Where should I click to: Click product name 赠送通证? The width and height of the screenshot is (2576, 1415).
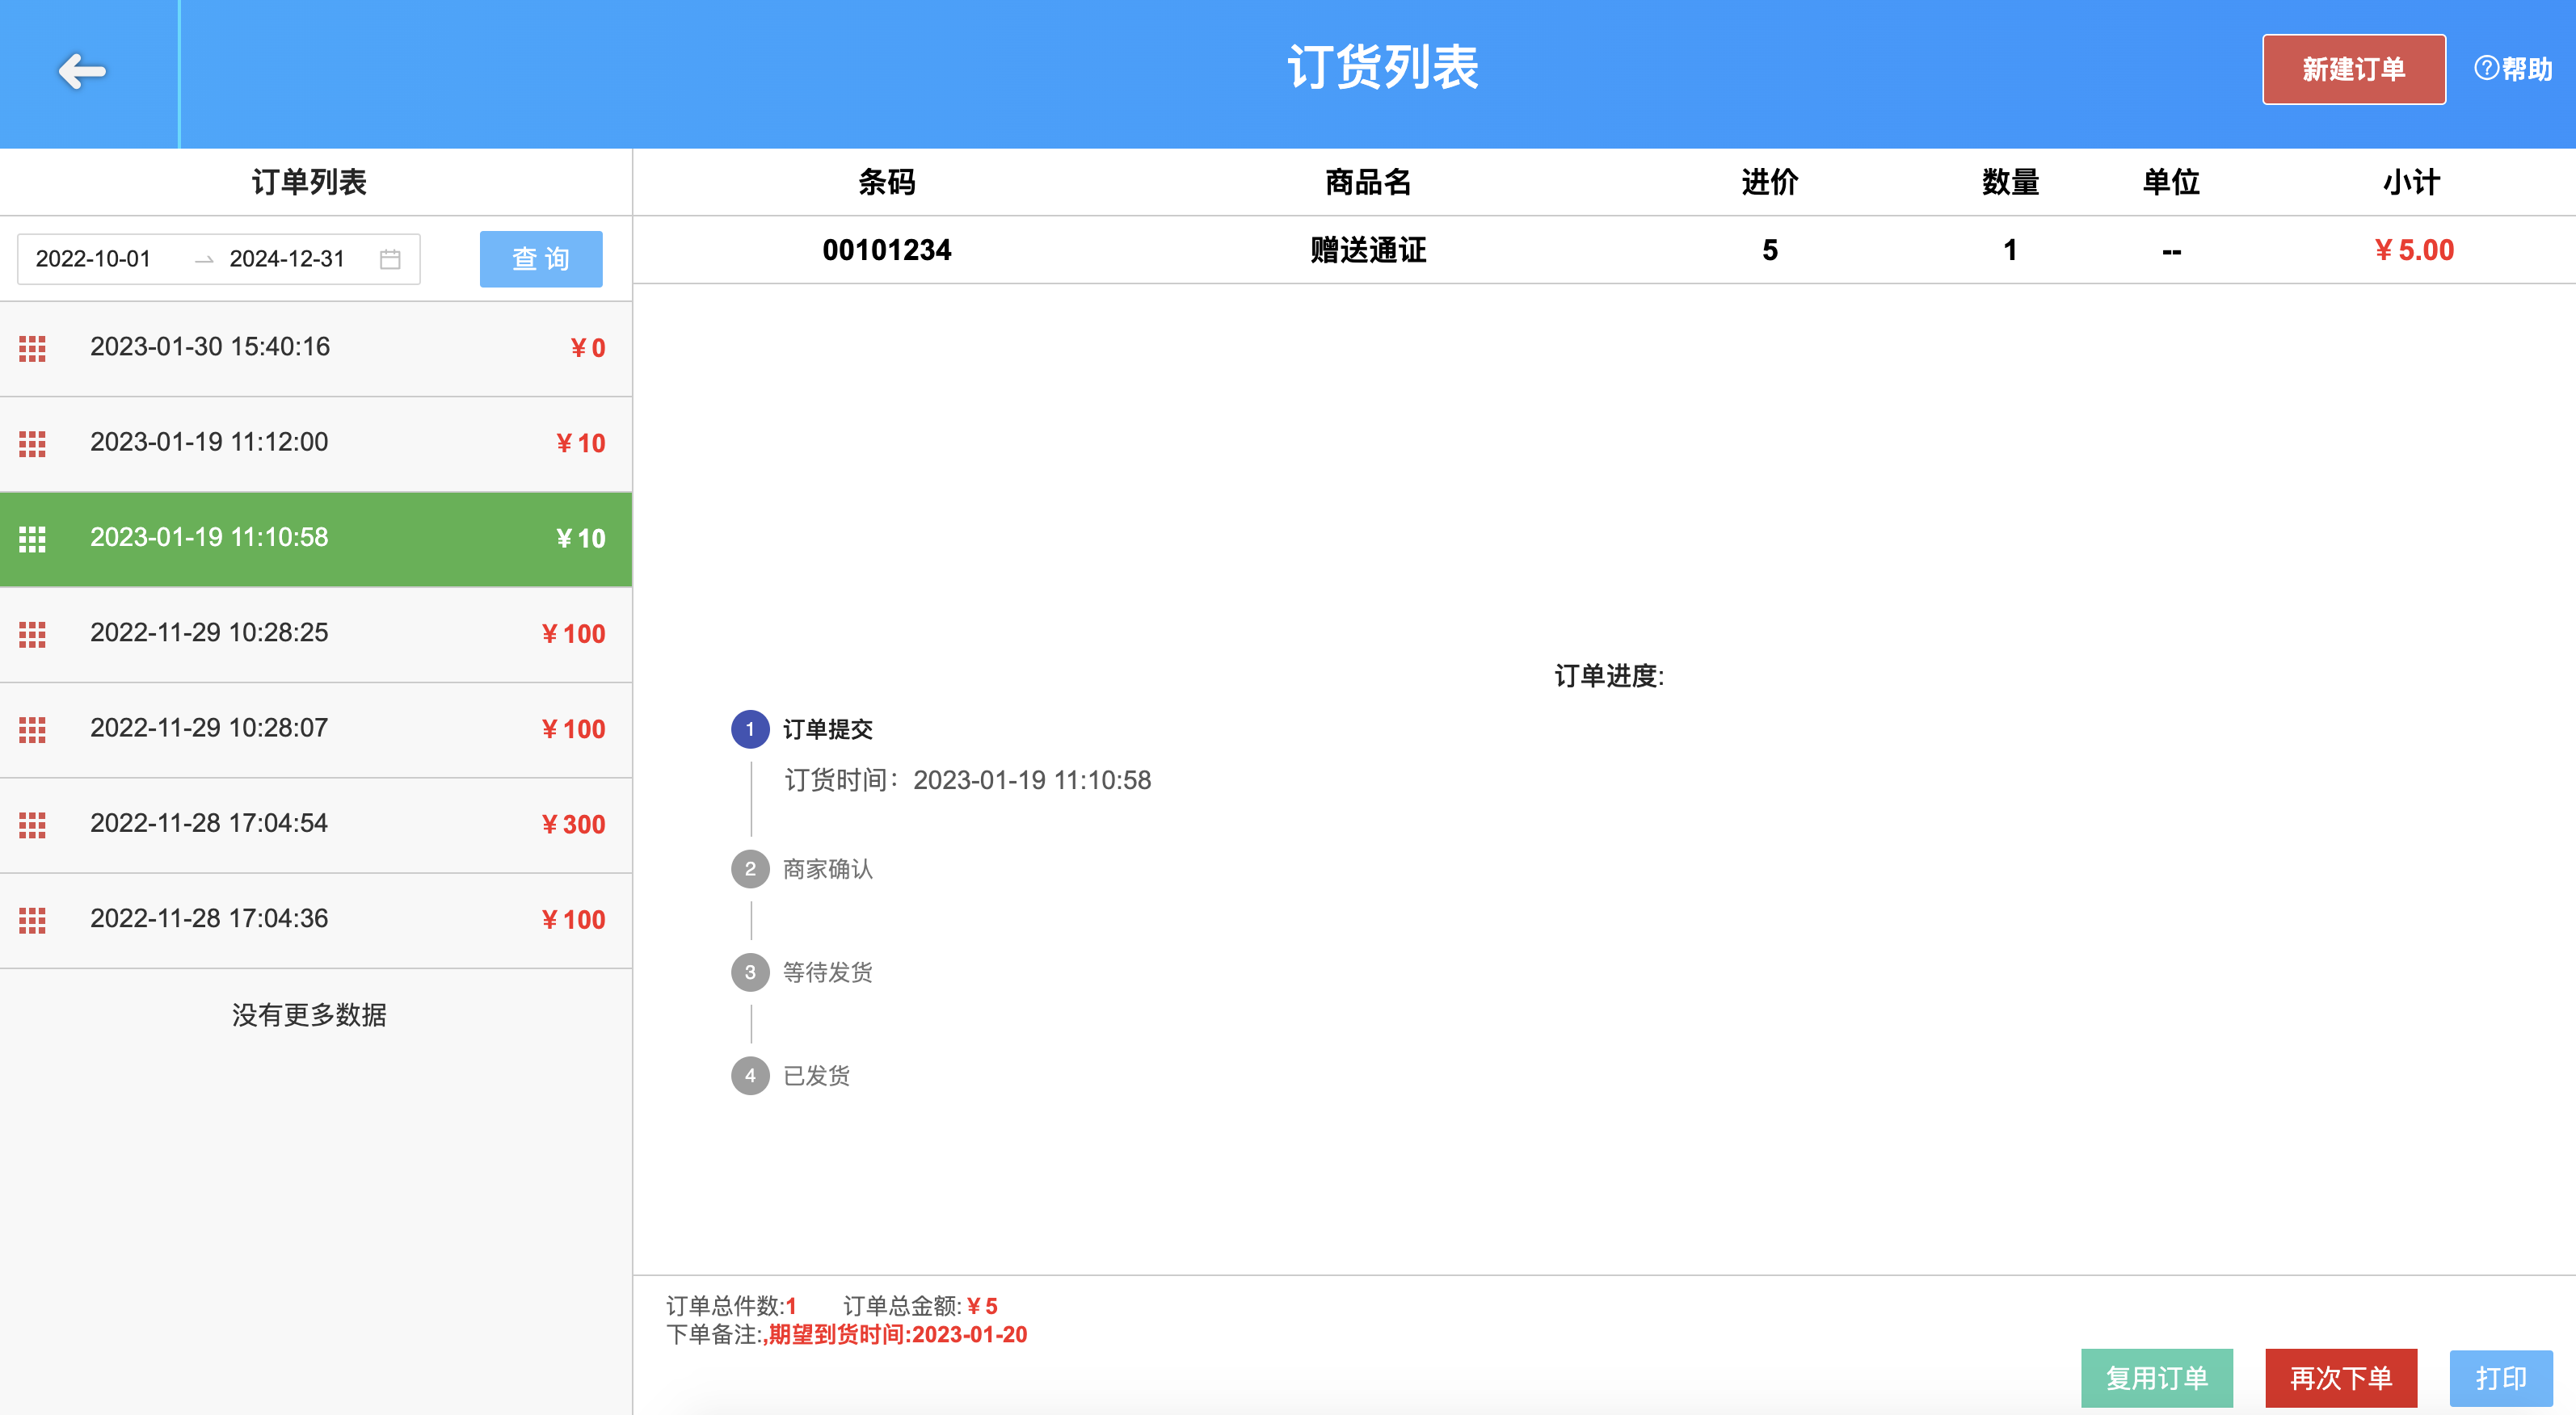pyautogui.click(x=1368, y=250)
